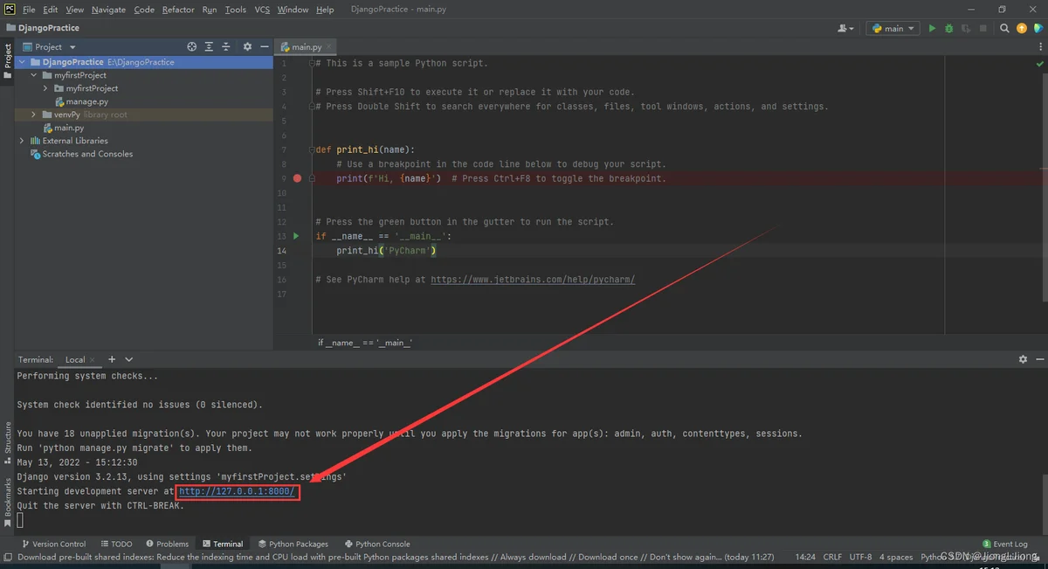The image size is (1048, 569).
Task: Toggle the fold marker at the def print_hi line
Action: (x=312, y=149)
